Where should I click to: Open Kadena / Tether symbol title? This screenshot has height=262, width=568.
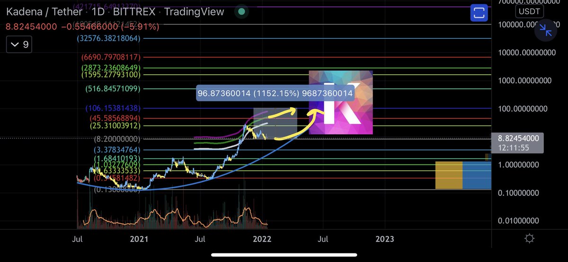tap(45, 11)
